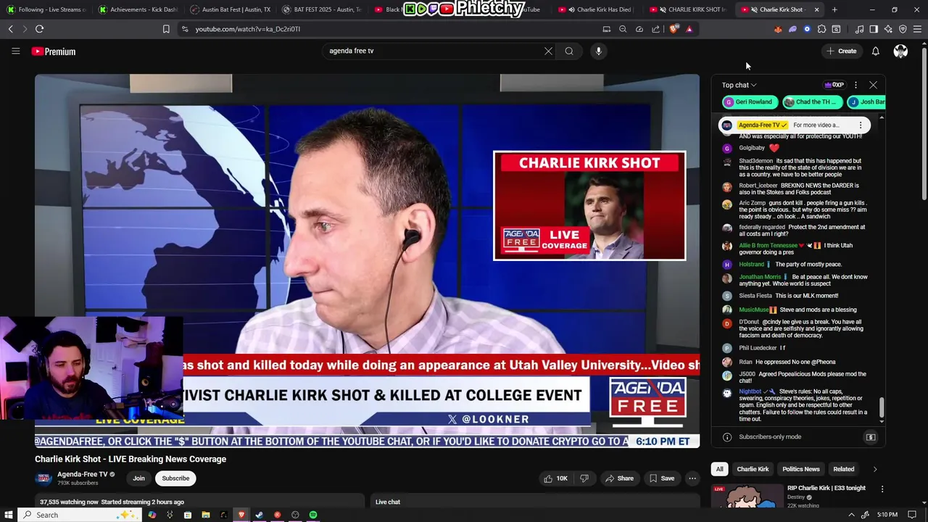Open account avatar menu
The image size is (928, 522).
click(x=900, y=51)
